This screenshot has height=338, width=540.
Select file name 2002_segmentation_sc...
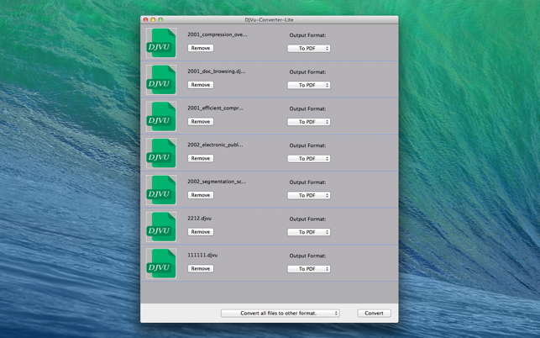pos(217,182)
